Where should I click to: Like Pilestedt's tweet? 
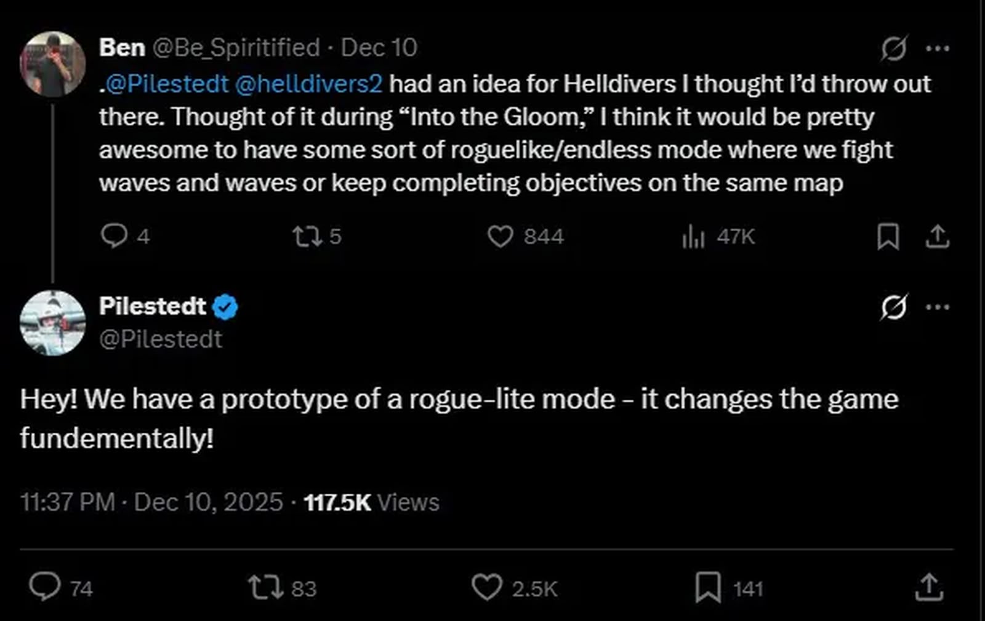486,587
